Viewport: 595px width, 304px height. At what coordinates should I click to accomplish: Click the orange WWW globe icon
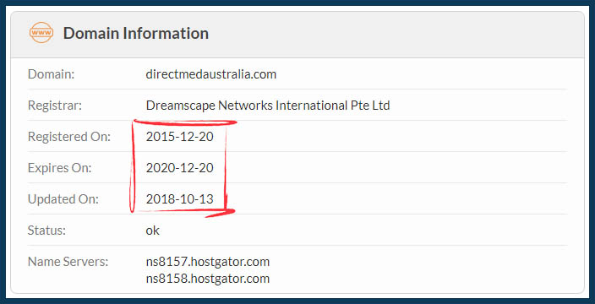(41, 33)
